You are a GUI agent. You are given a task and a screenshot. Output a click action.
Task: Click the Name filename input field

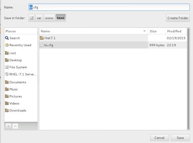click(109, 7)
